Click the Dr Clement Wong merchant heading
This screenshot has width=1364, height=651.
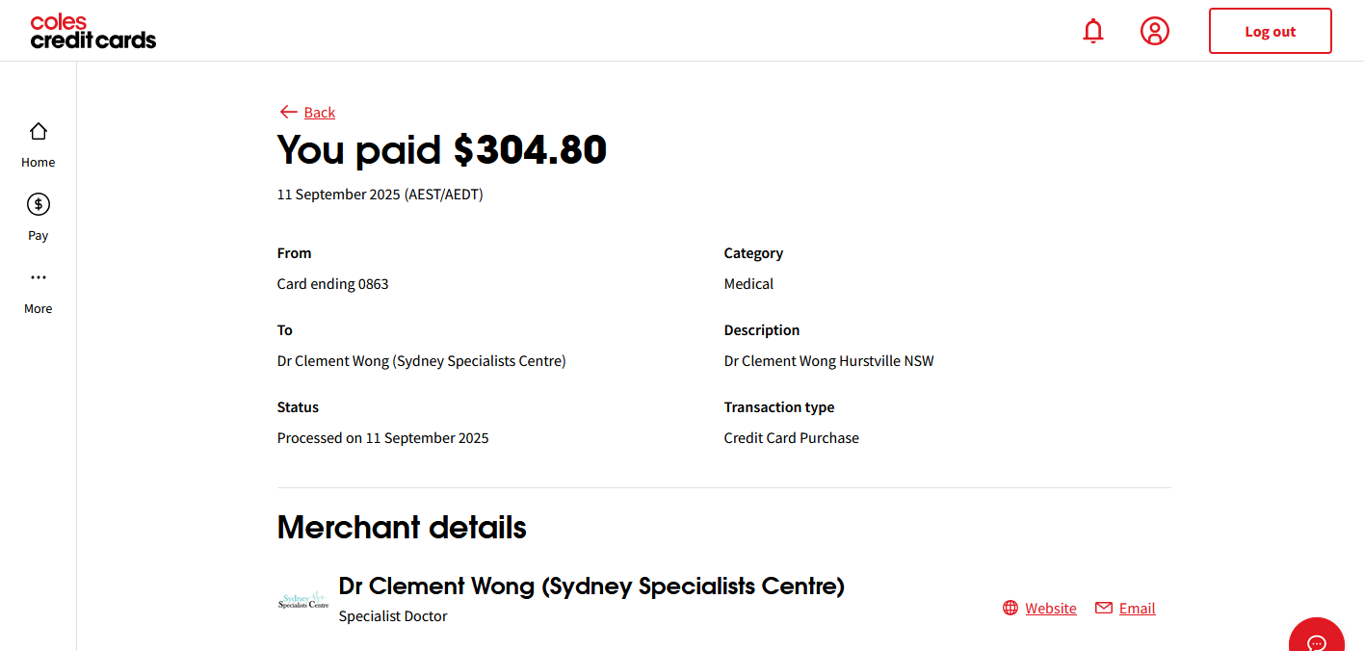pyautogui.click(x=591, y=586)
